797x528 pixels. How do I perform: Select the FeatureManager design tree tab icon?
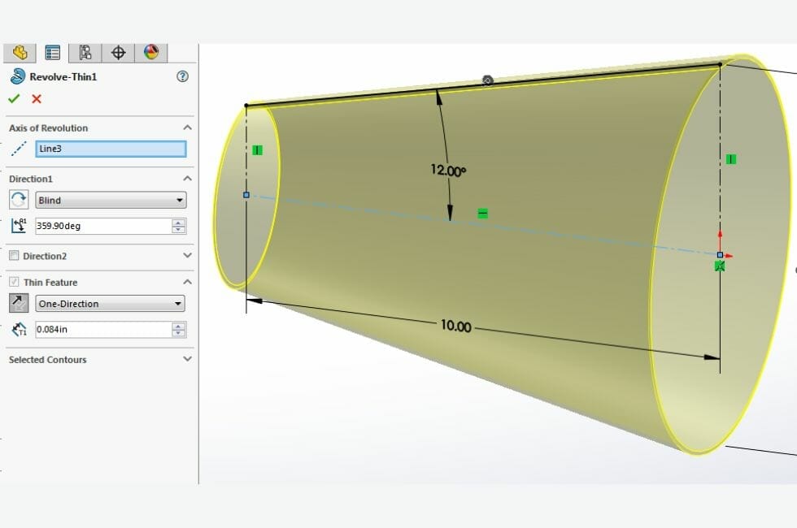point(20,52)
